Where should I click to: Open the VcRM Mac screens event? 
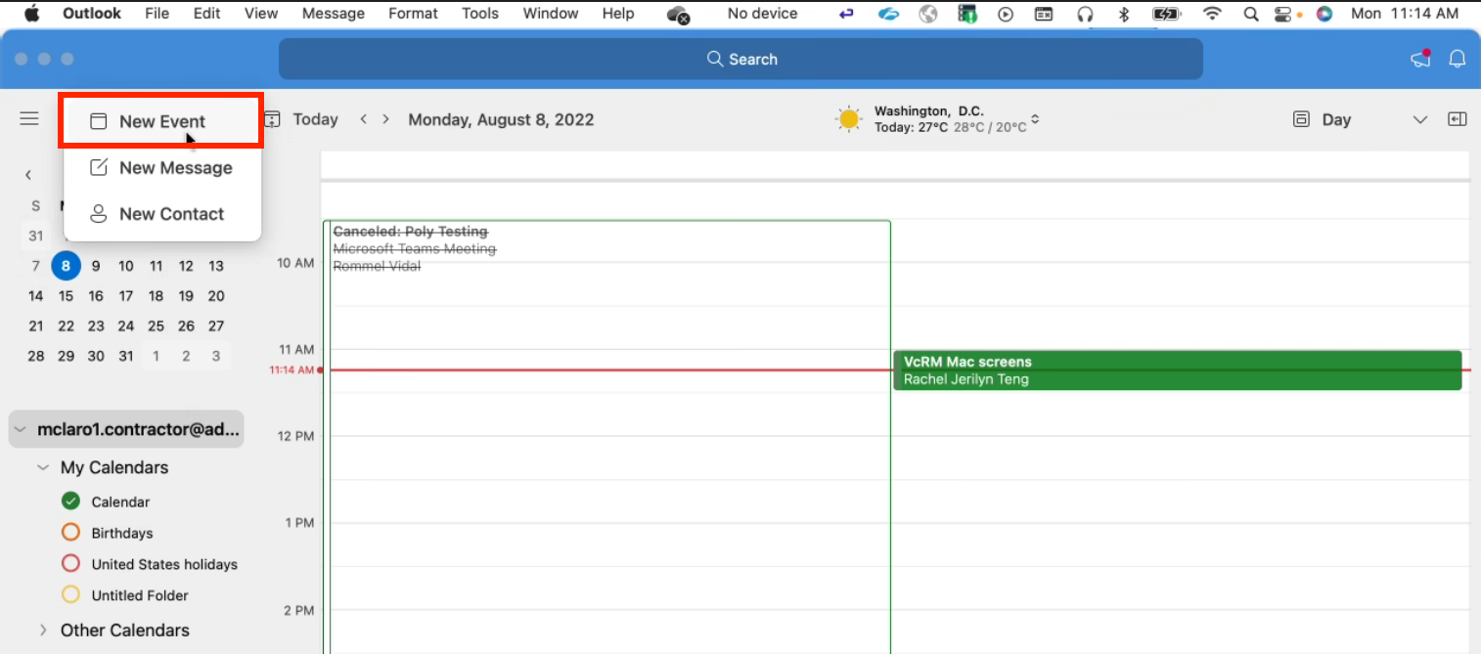coord(1177,371)
